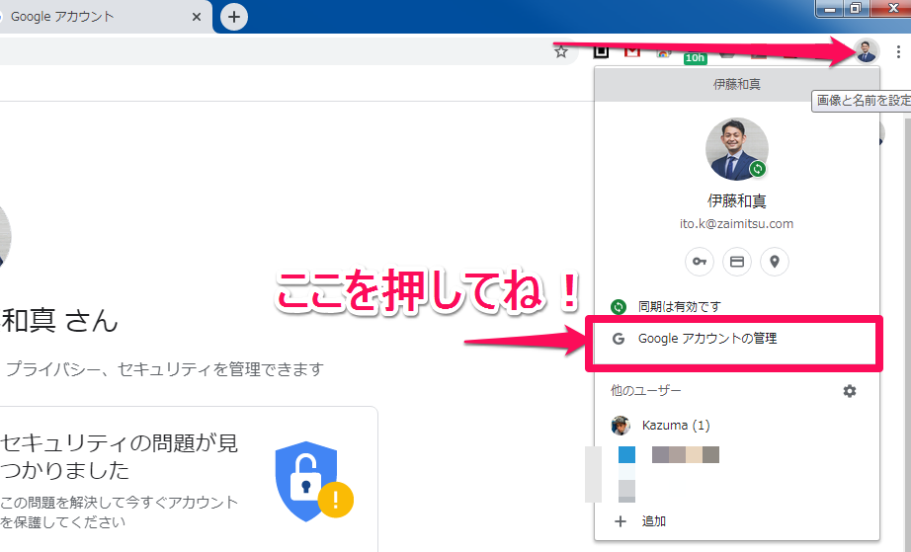This screenshot has height=552, width=911.
Task: Click the セキュリティの問題が見つかりました heading
Action: pyautogui.click(x=120, y=456)
